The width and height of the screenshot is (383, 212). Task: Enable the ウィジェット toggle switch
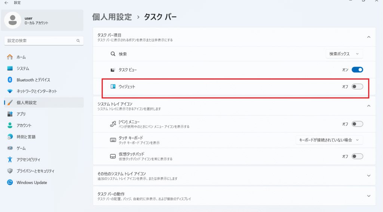pyautogui.click(x=357, y=87)
